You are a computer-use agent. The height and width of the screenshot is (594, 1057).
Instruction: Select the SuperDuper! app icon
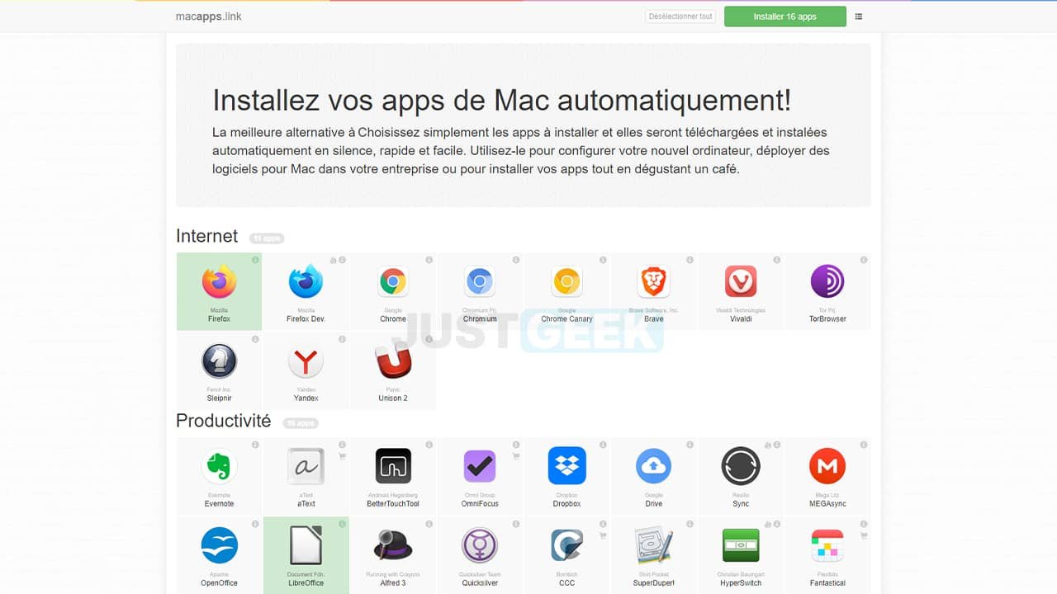[654, 546]
